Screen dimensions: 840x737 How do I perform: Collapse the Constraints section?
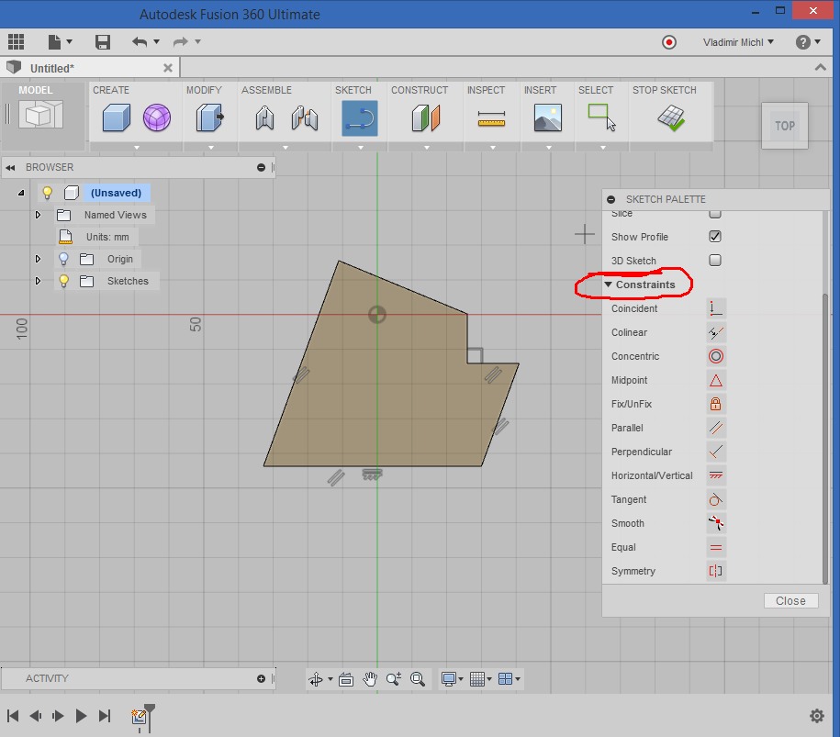608,285
